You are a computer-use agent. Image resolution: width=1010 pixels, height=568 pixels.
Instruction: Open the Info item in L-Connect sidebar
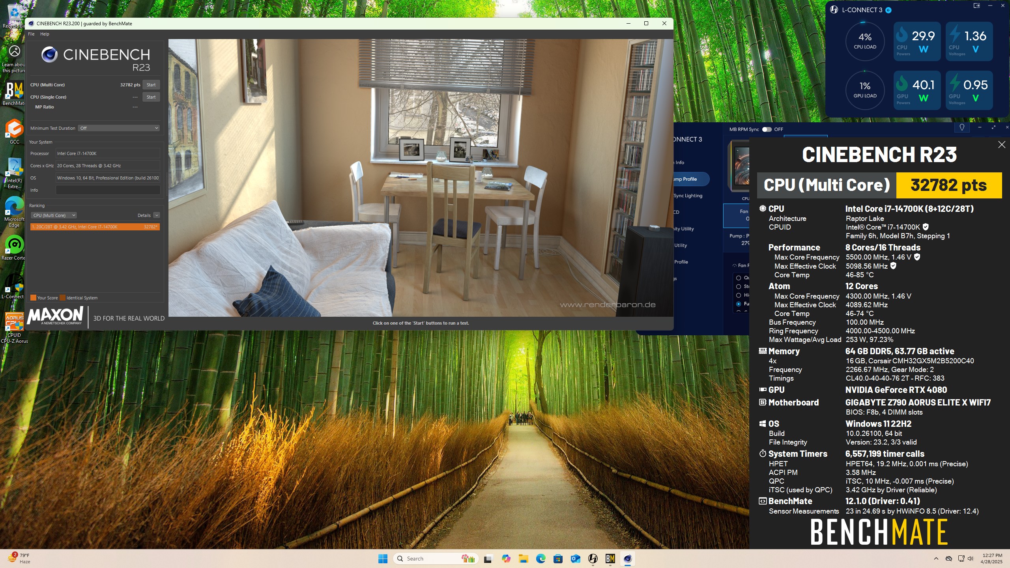tap(679, 163)
